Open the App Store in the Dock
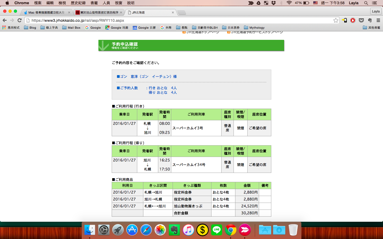This screenshot has height=239, width=383. [x=132, y=230]
